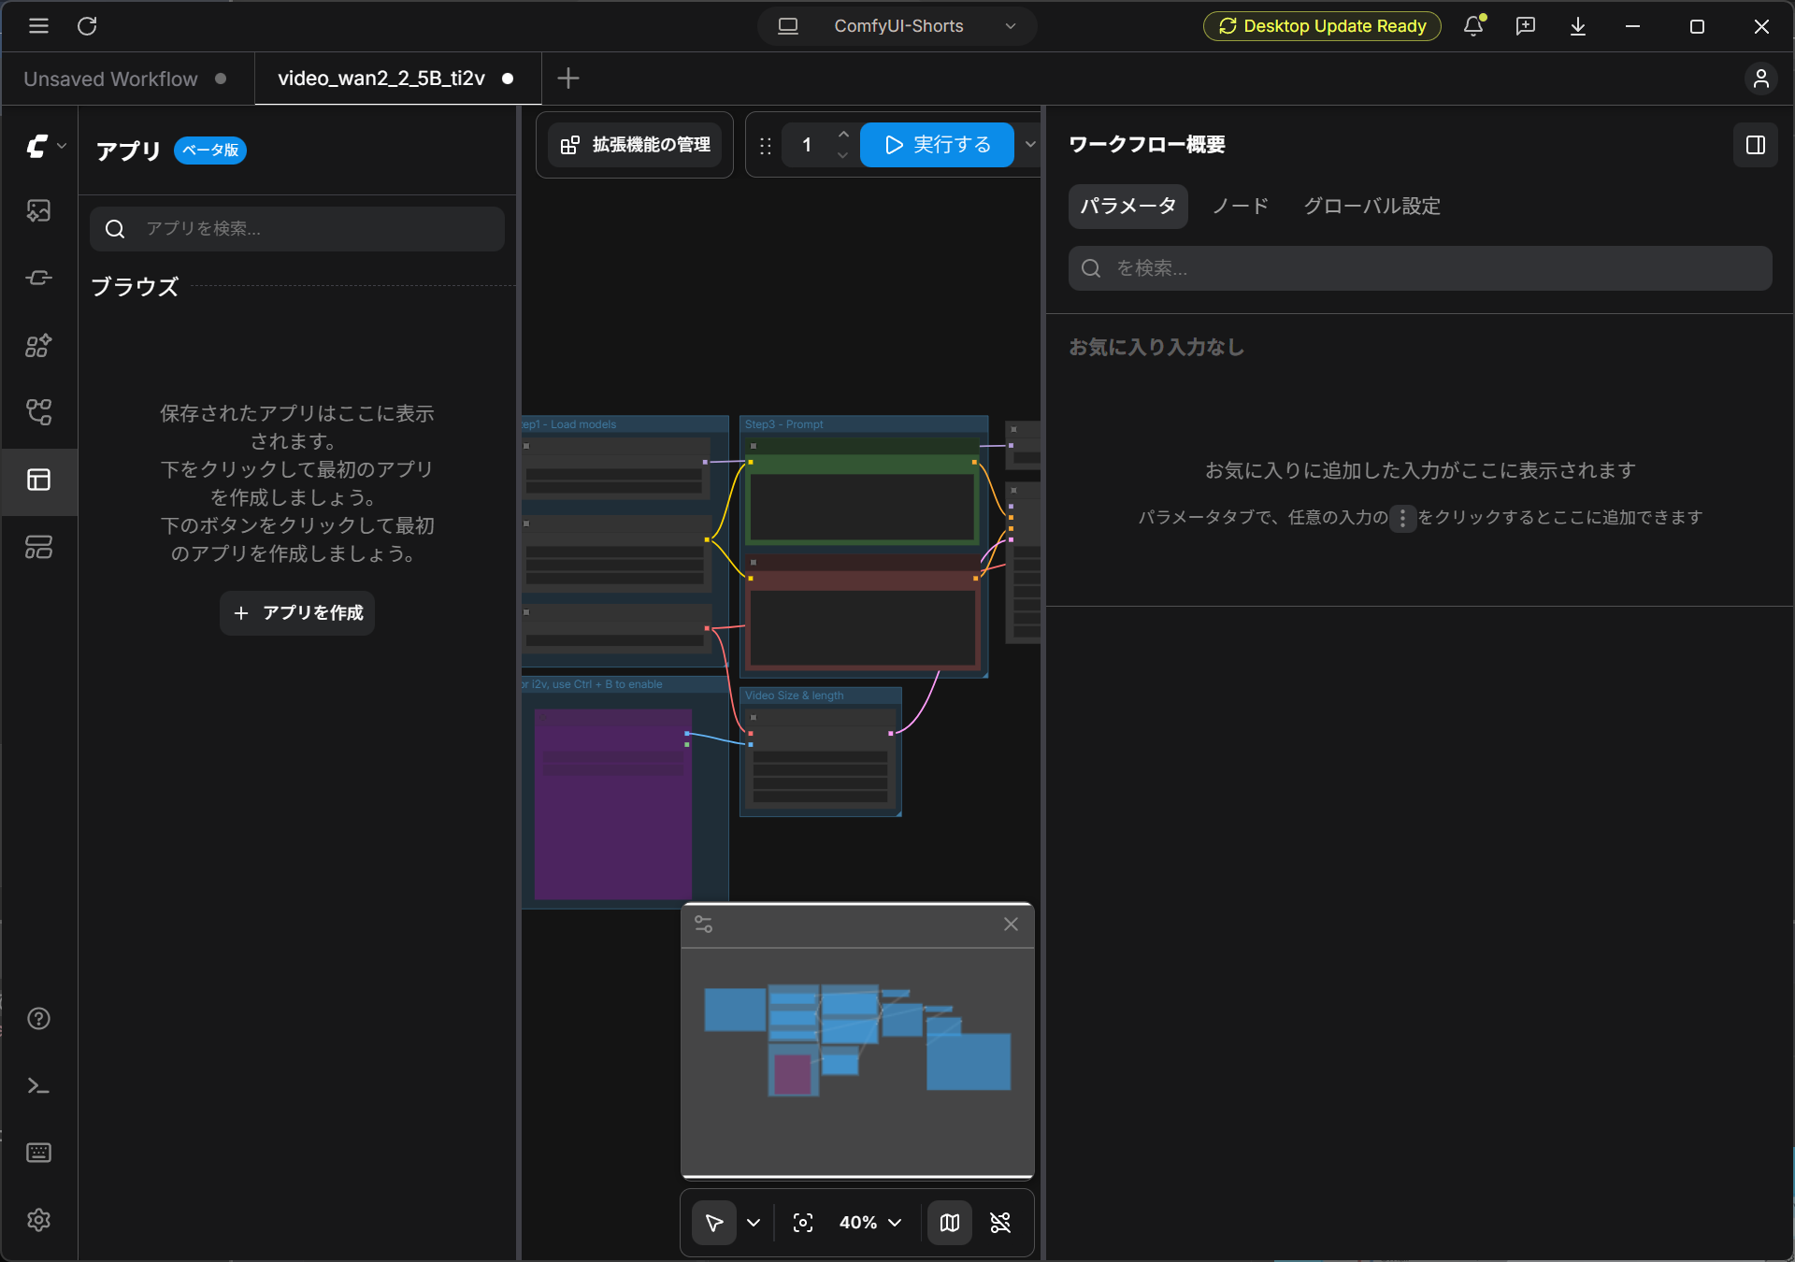Open the workflows tree sidebar icon
This screenshot has width=1795, height=1262.
tap(38, 412)
